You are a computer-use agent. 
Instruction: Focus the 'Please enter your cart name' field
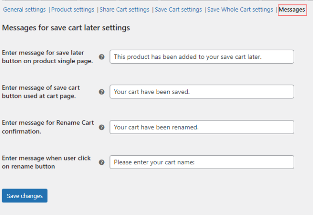pos(202,162)
